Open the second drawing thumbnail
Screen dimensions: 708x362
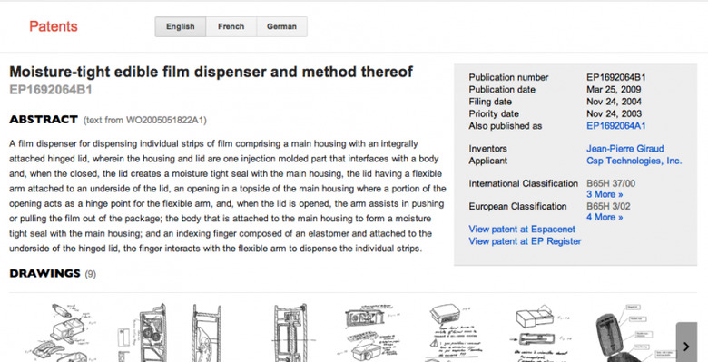[x=143, y=333]
